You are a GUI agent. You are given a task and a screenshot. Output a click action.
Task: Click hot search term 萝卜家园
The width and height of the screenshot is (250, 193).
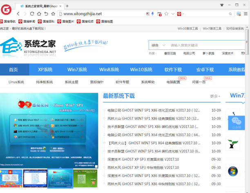point(208,53)
